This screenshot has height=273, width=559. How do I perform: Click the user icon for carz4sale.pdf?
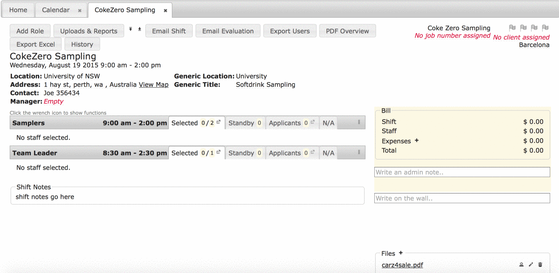tap(521, 265)
